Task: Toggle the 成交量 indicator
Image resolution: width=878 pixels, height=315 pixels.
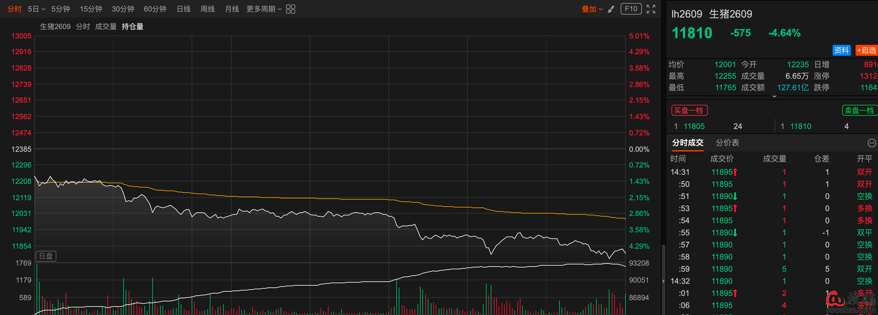Action: tap(106, 27)
